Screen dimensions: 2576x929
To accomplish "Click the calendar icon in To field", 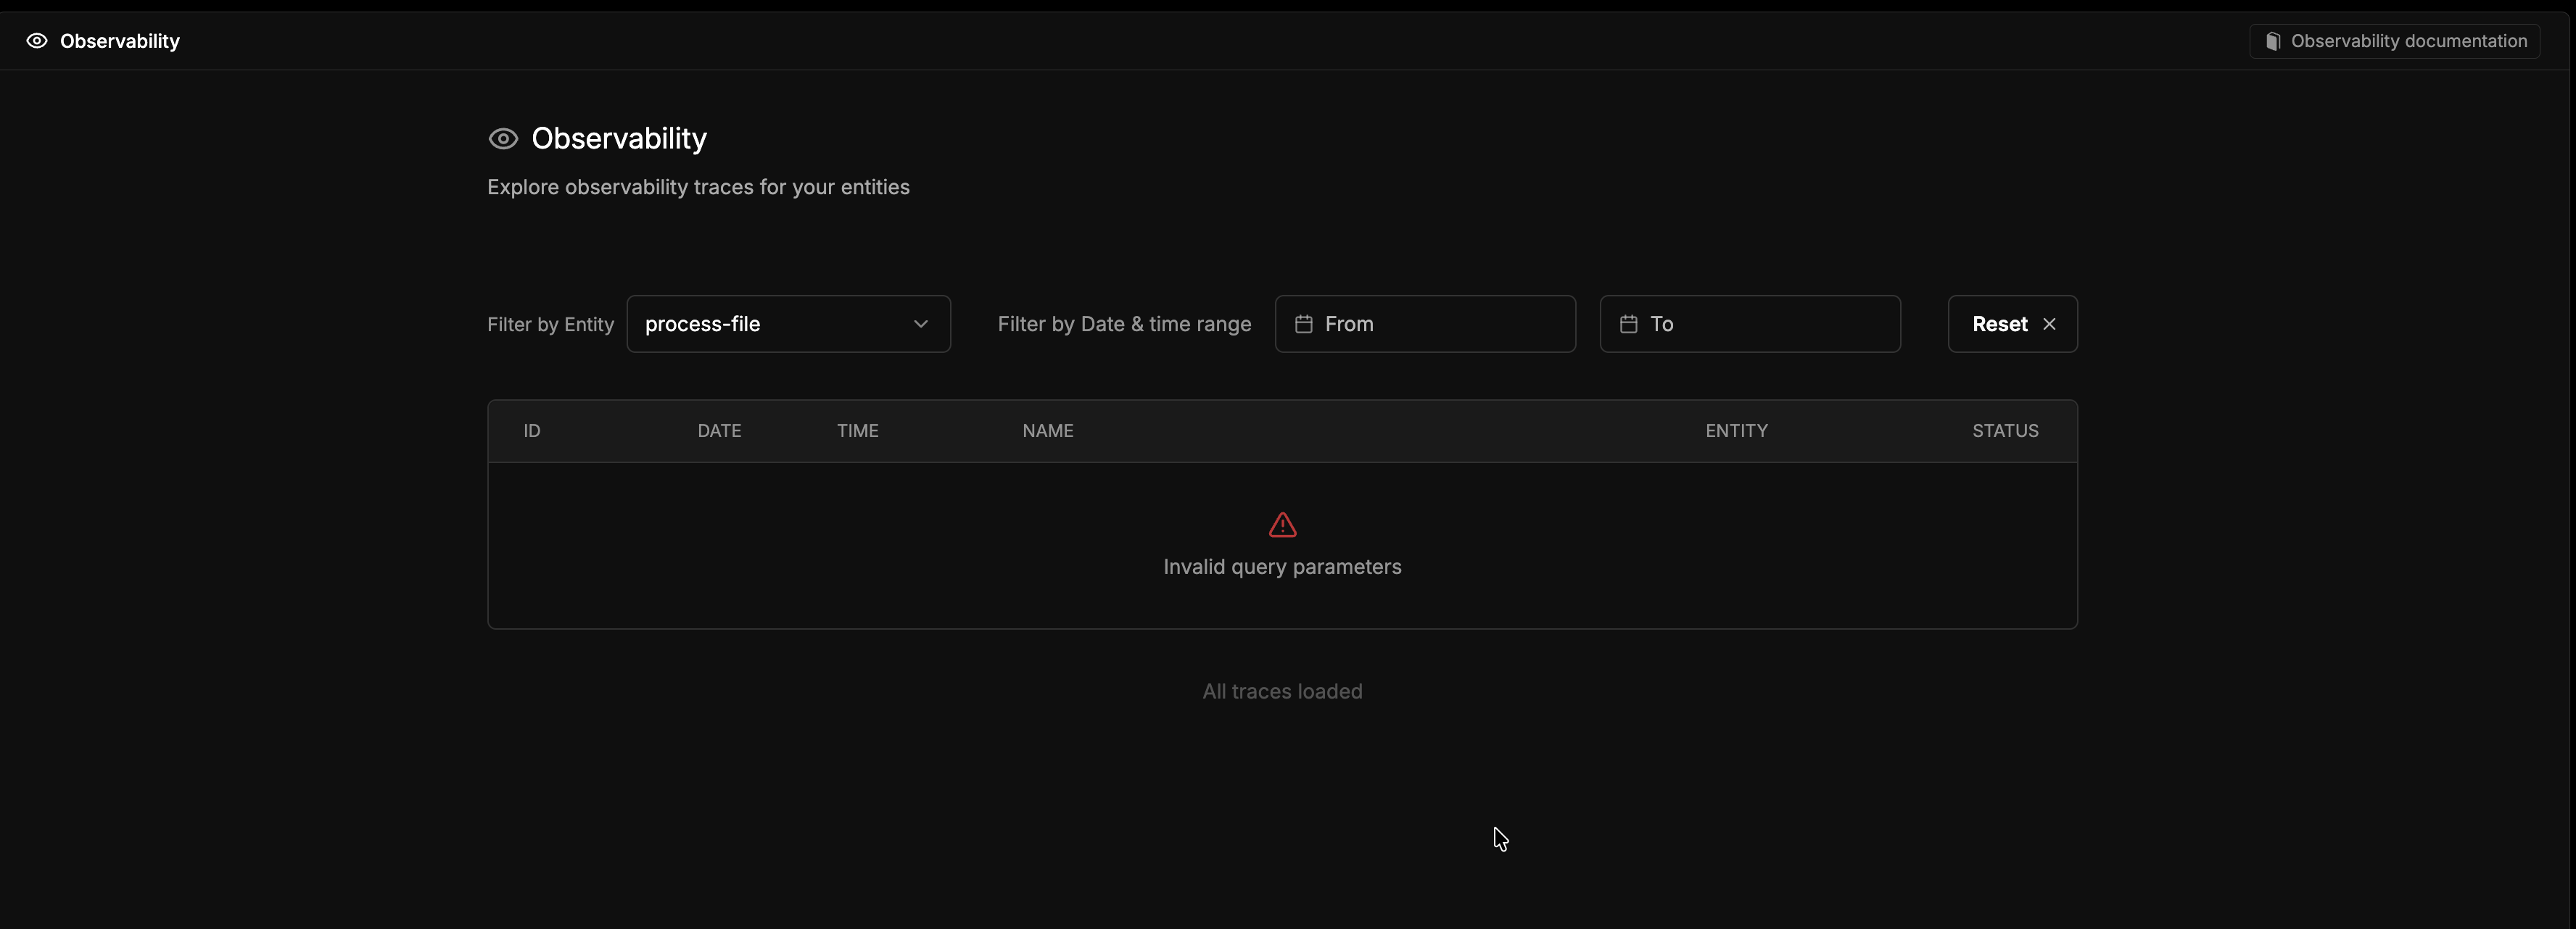I will pos(1628,324).
